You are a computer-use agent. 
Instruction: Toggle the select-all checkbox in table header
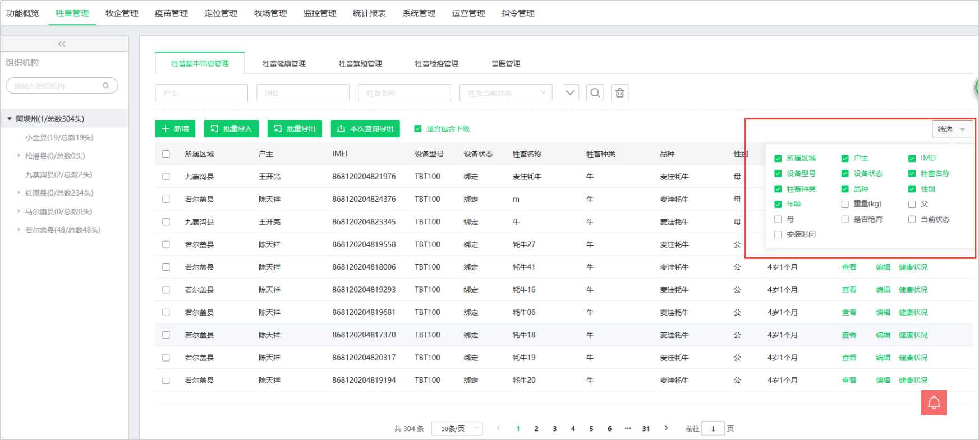(166, 154)
